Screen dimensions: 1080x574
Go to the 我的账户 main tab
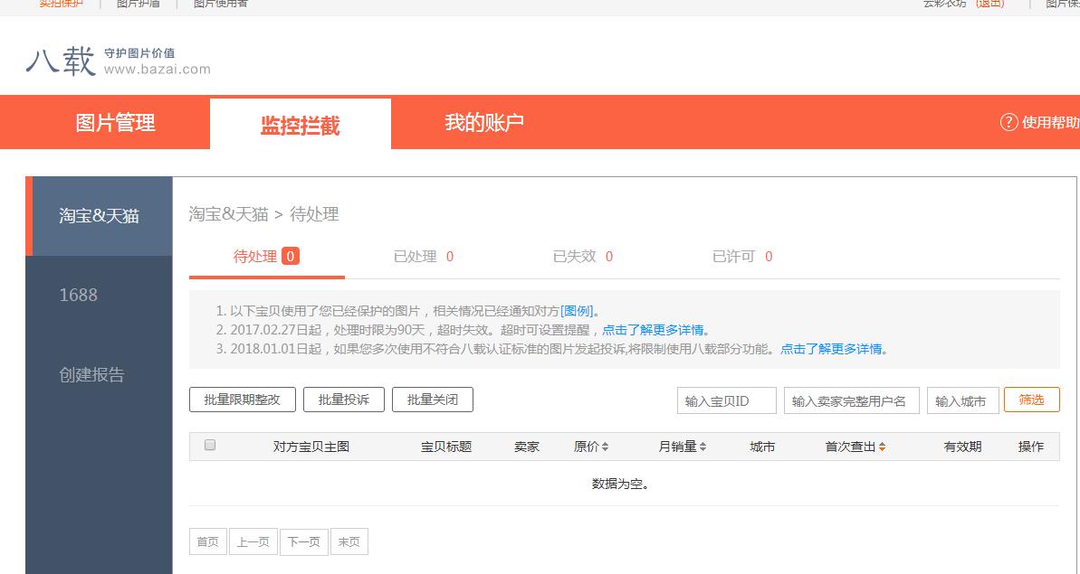484,122
